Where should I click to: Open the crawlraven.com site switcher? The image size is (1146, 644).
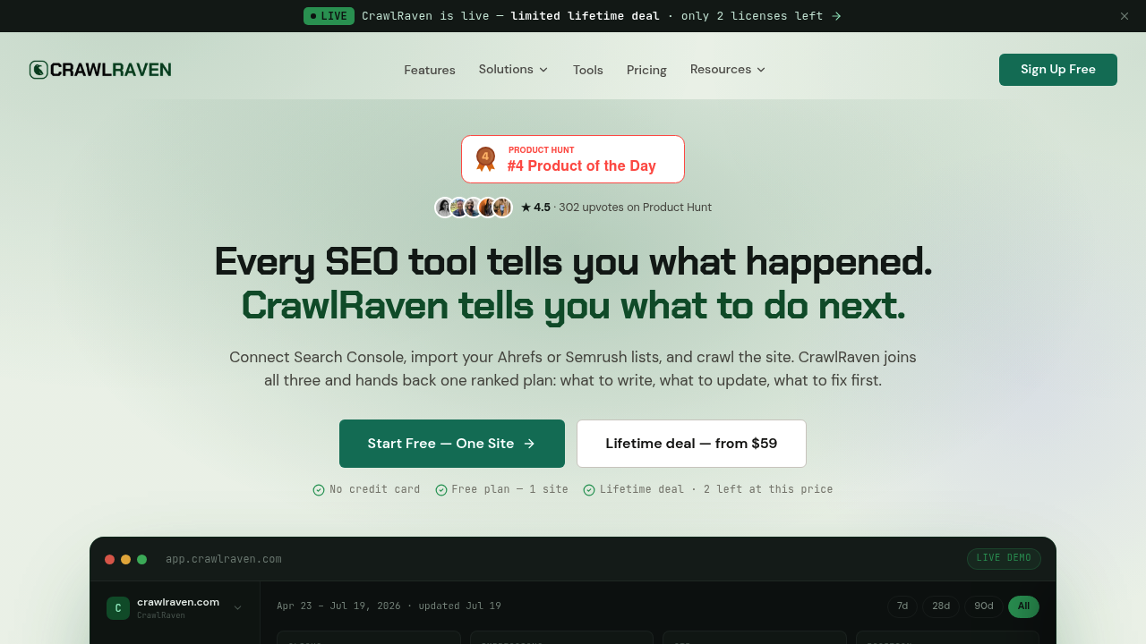coord(175,608)
